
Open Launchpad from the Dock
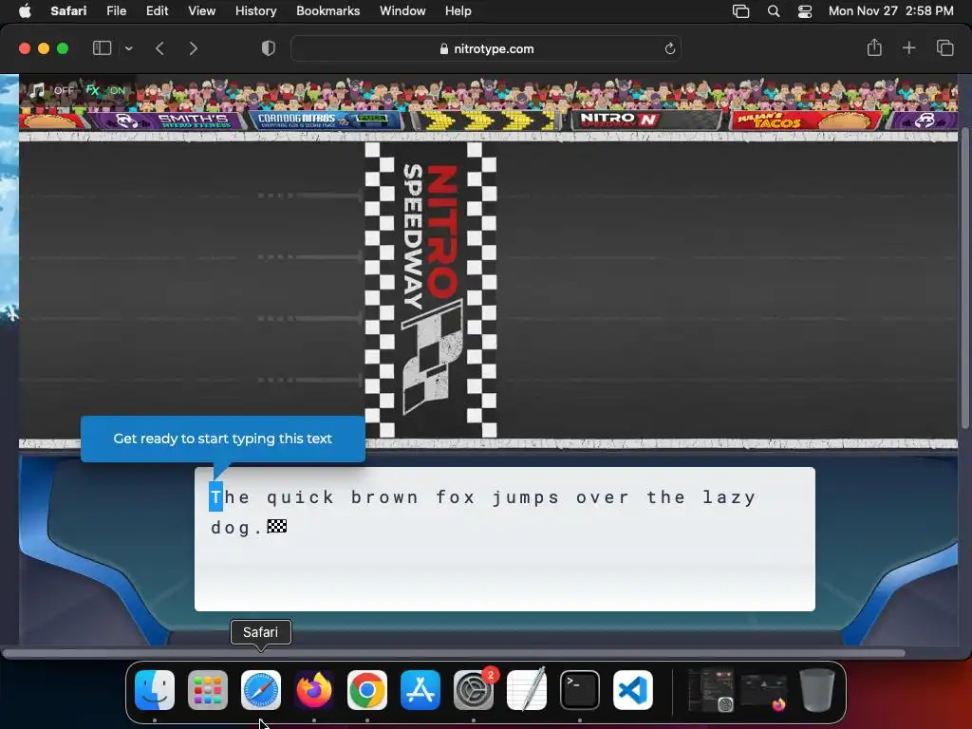(x=208, y=690)
